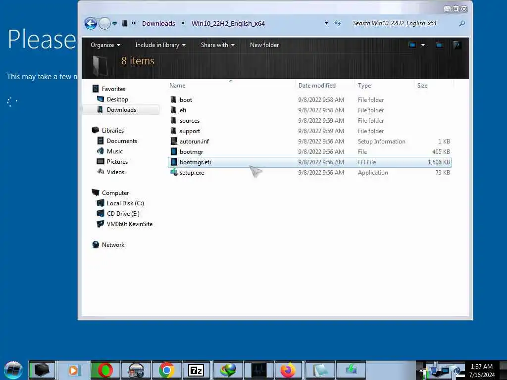The height and width of the screenshot is (380, 507).
Task: Open Opera from the taskbar
Action: click(x=105, y=370)
